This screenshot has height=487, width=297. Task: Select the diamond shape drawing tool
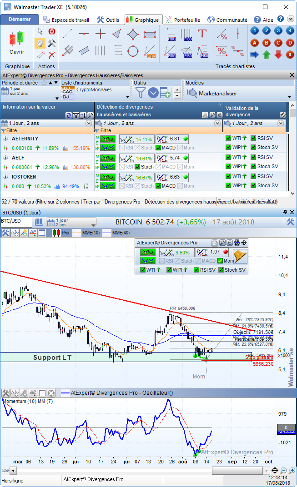click(133, 34)
